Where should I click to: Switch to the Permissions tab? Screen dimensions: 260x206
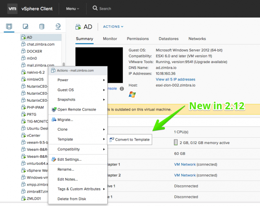[138, 39]
